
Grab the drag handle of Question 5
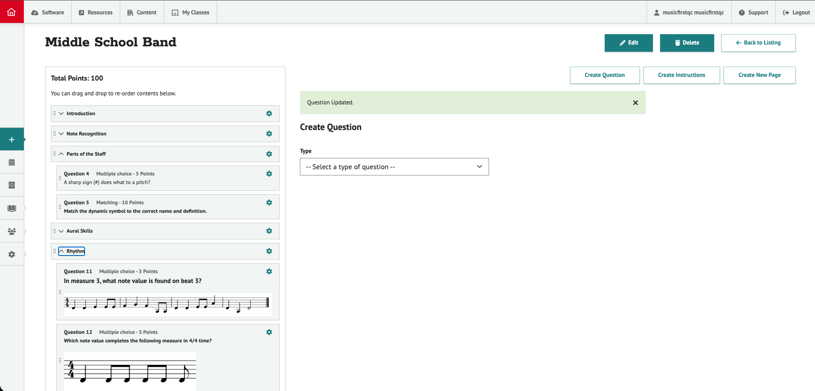(x=60, y=207)
